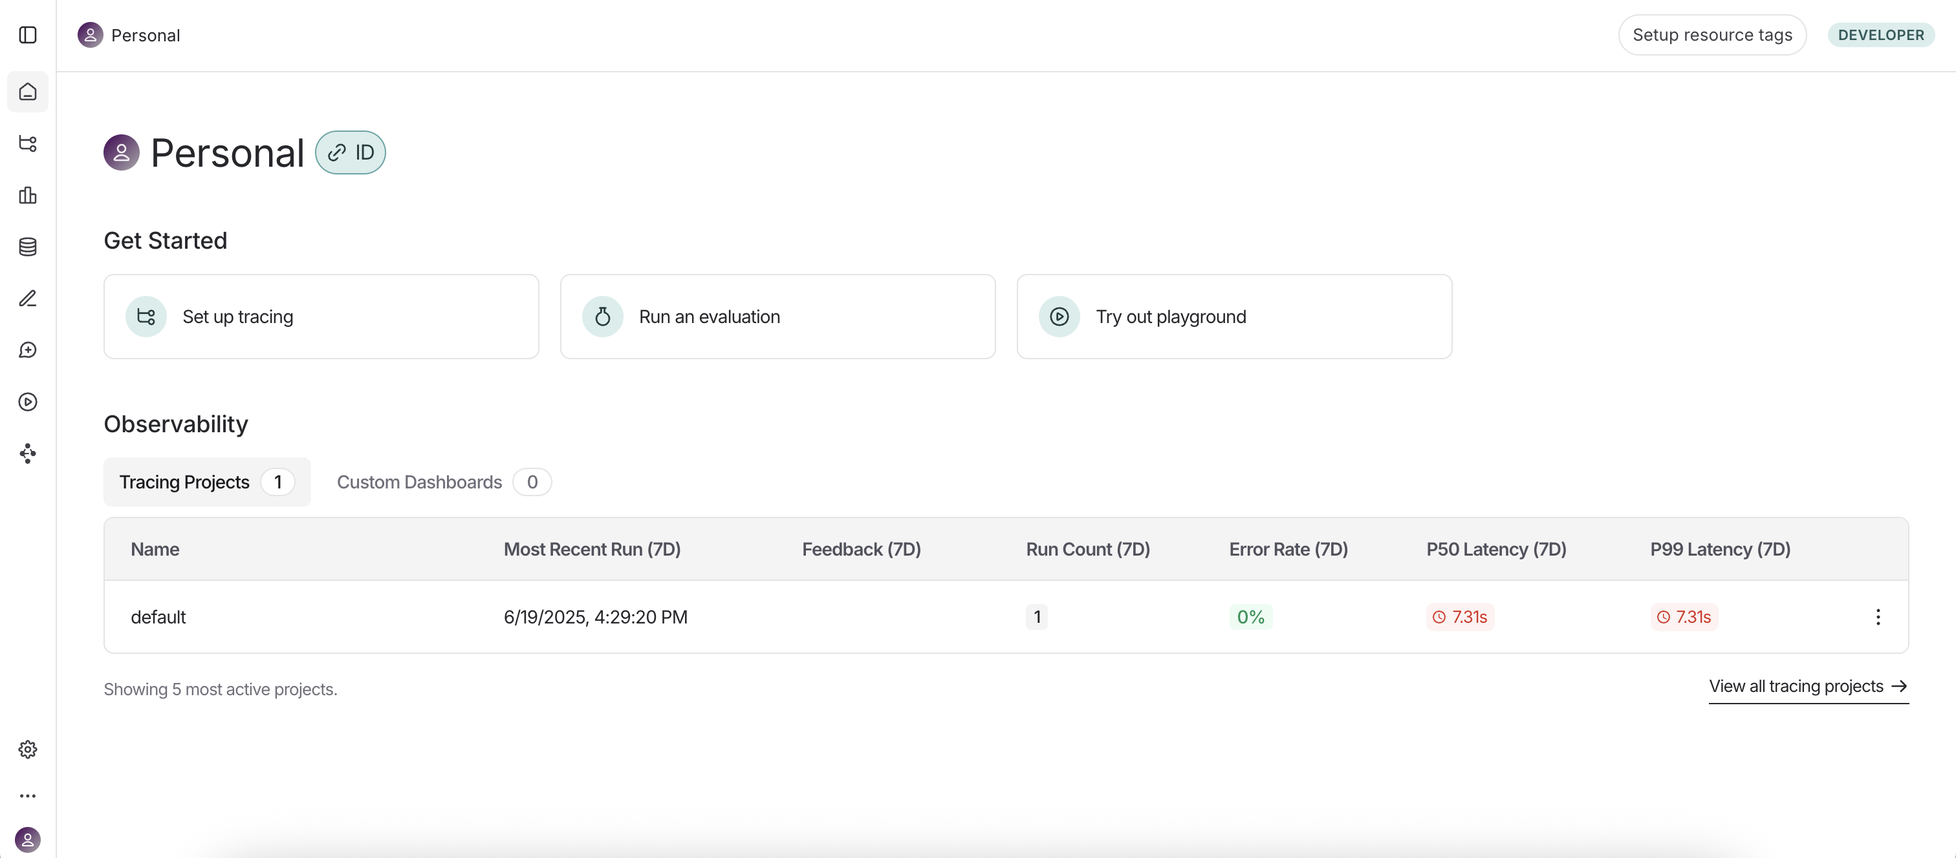Image resolution: width=1956 pixels, height=858 pixels.
Task: Open the database stack sidebar icon
Action: [28, 247]
